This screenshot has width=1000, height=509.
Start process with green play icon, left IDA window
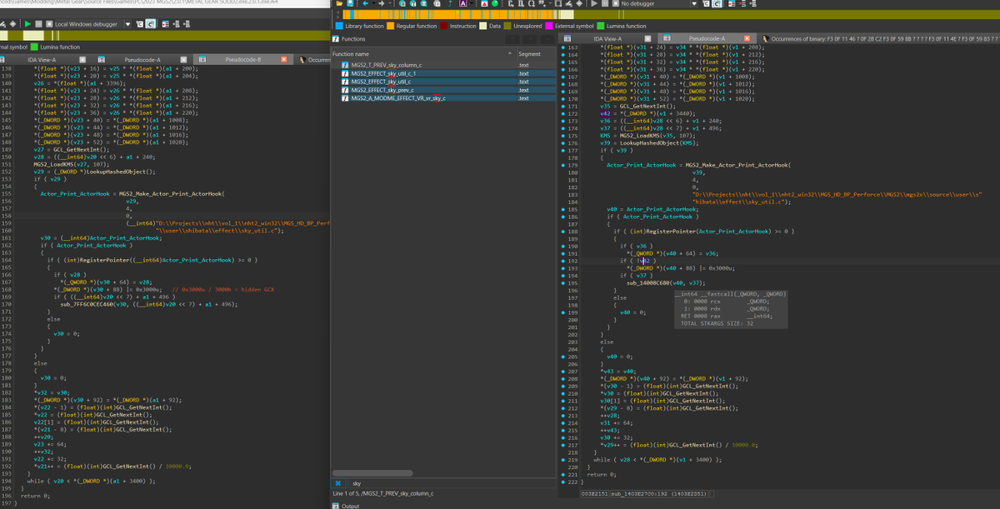[27, 24]
